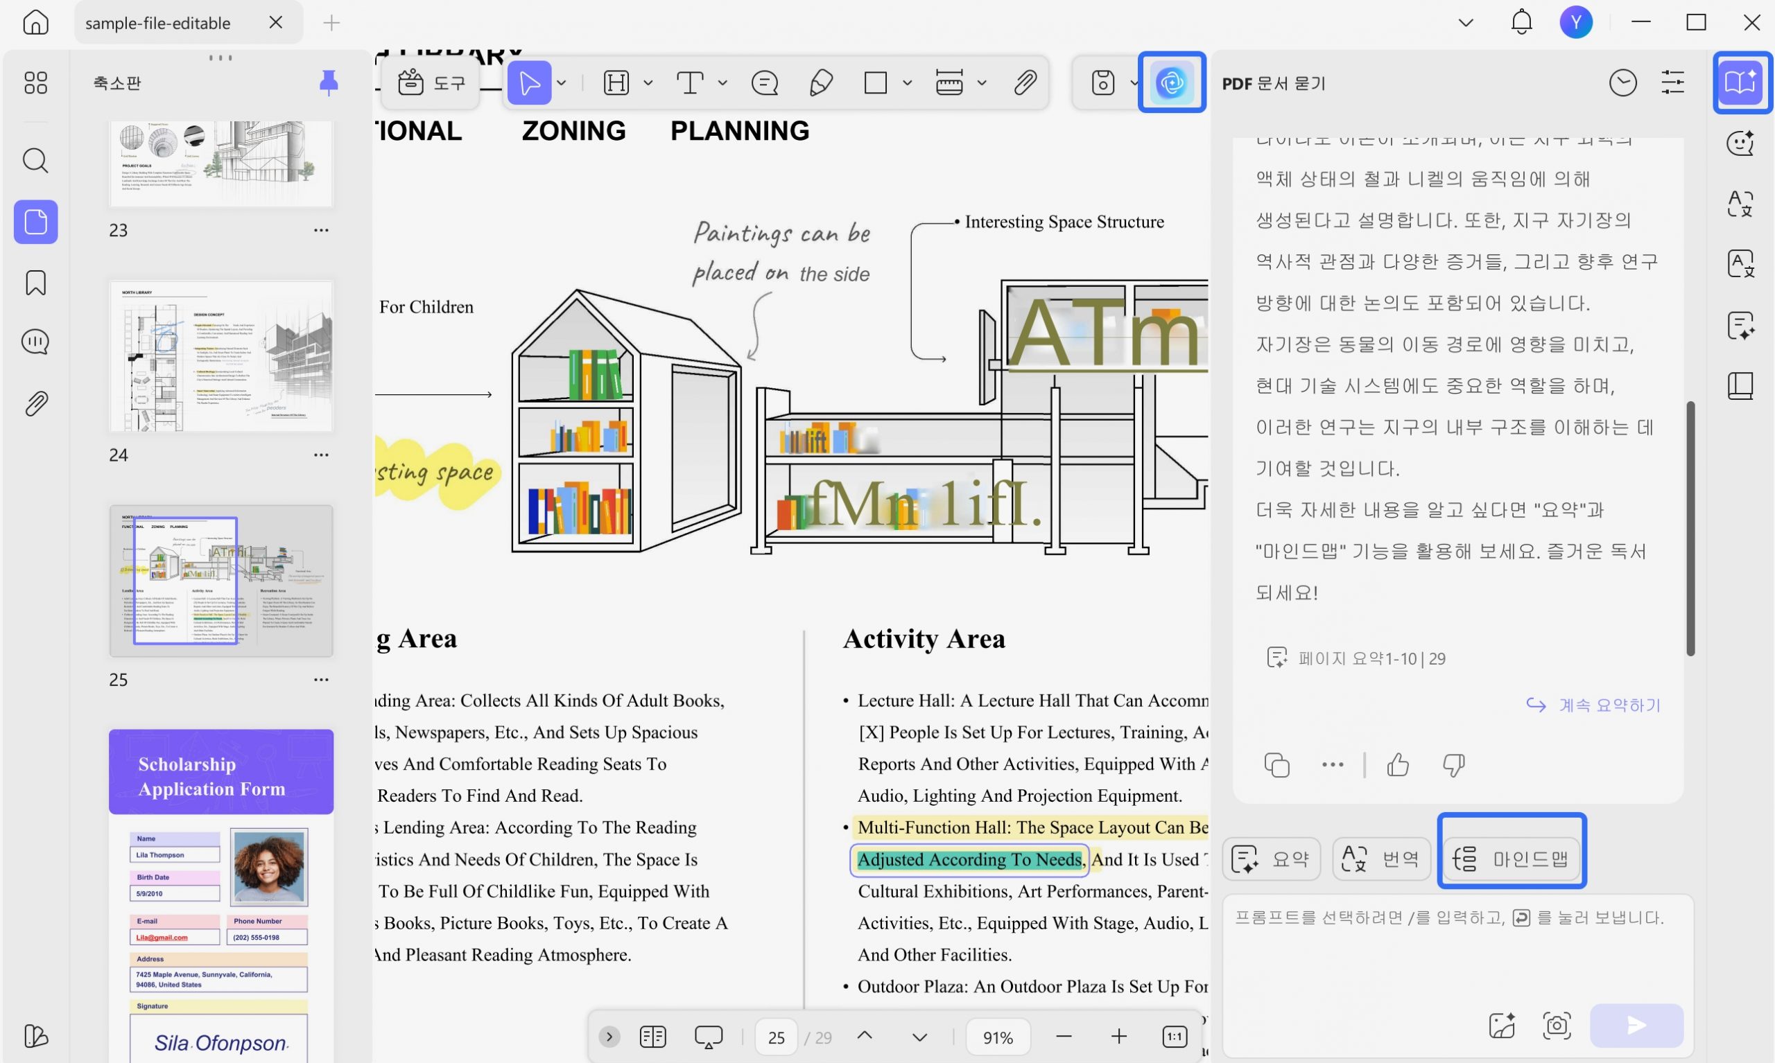Image resolution: width=1775 pixels, height=1063 pixels.
Task: Expand the save options dropdown arrow
Action: (x=1133, y=83)
